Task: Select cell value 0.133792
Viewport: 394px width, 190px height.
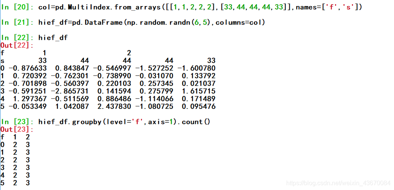Action: coord(198,76)
